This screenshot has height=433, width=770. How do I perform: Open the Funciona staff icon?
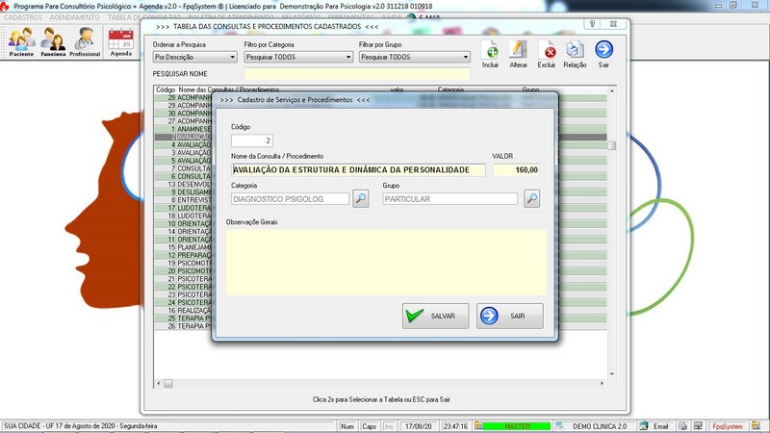tap(53, 41)
